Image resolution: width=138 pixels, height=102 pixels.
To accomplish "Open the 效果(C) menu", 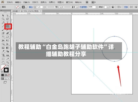I will point(52,2).
